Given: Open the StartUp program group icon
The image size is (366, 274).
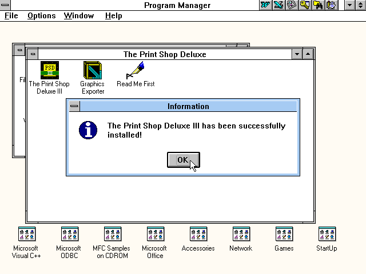Looking at the screenshot, I should coord(327,235).
